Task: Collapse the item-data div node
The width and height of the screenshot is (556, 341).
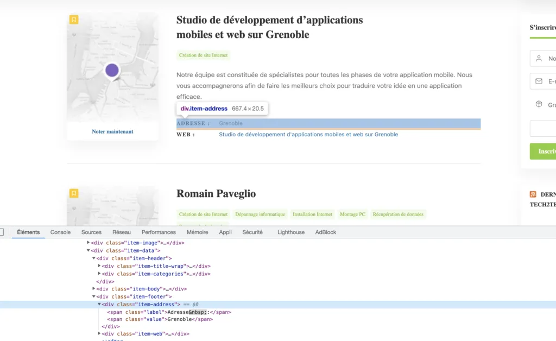Action: pyautogui.click(x=89, y=251)
